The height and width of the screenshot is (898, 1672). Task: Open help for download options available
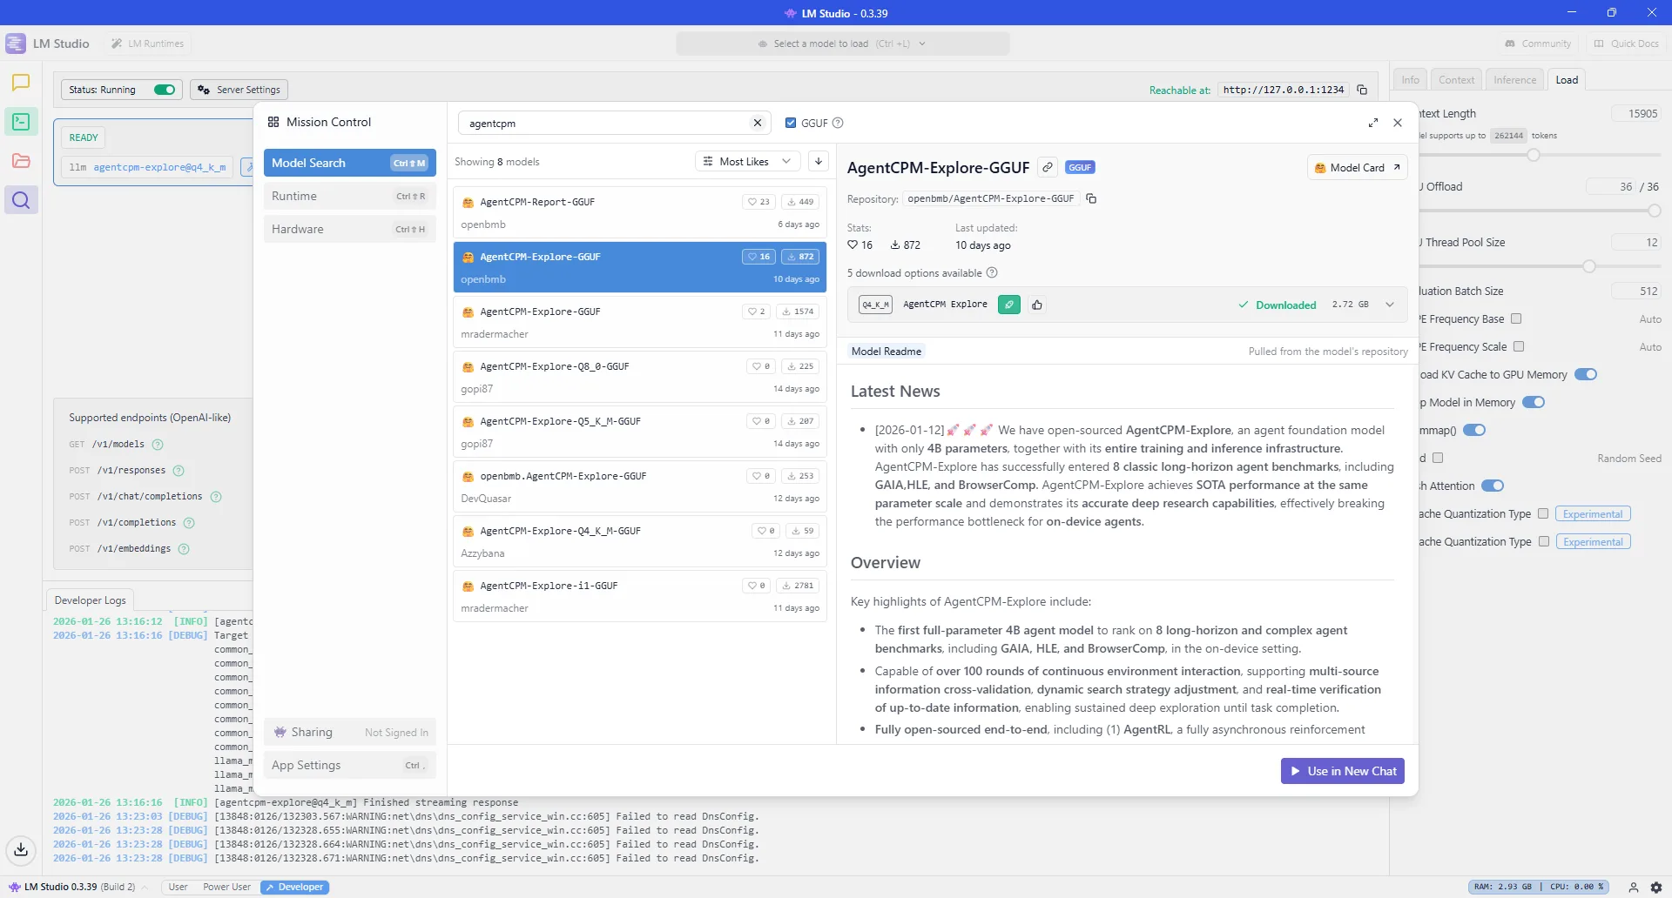point(992,272)
